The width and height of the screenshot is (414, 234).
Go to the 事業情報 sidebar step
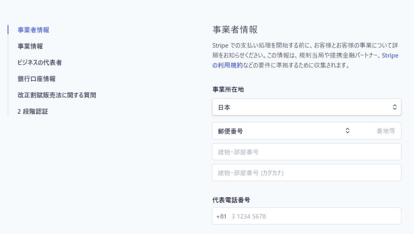pyautogui.click(x=30, y=46)
